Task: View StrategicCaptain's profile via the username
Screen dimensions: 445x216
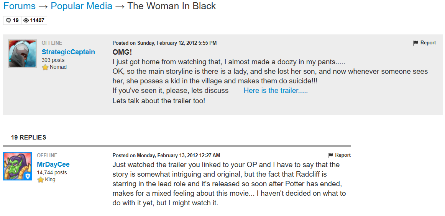Action: point(68,52)
